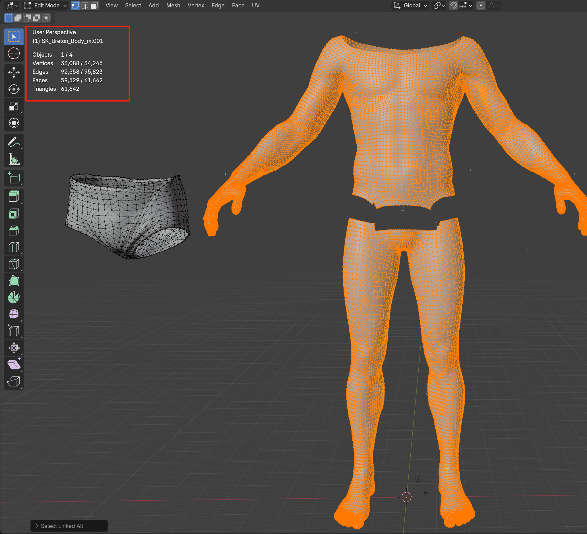The width and height of the screenshot is (587, 534).
Task: Activate the Knife tool
Action: pyautogui.click(x=14, y=264)
